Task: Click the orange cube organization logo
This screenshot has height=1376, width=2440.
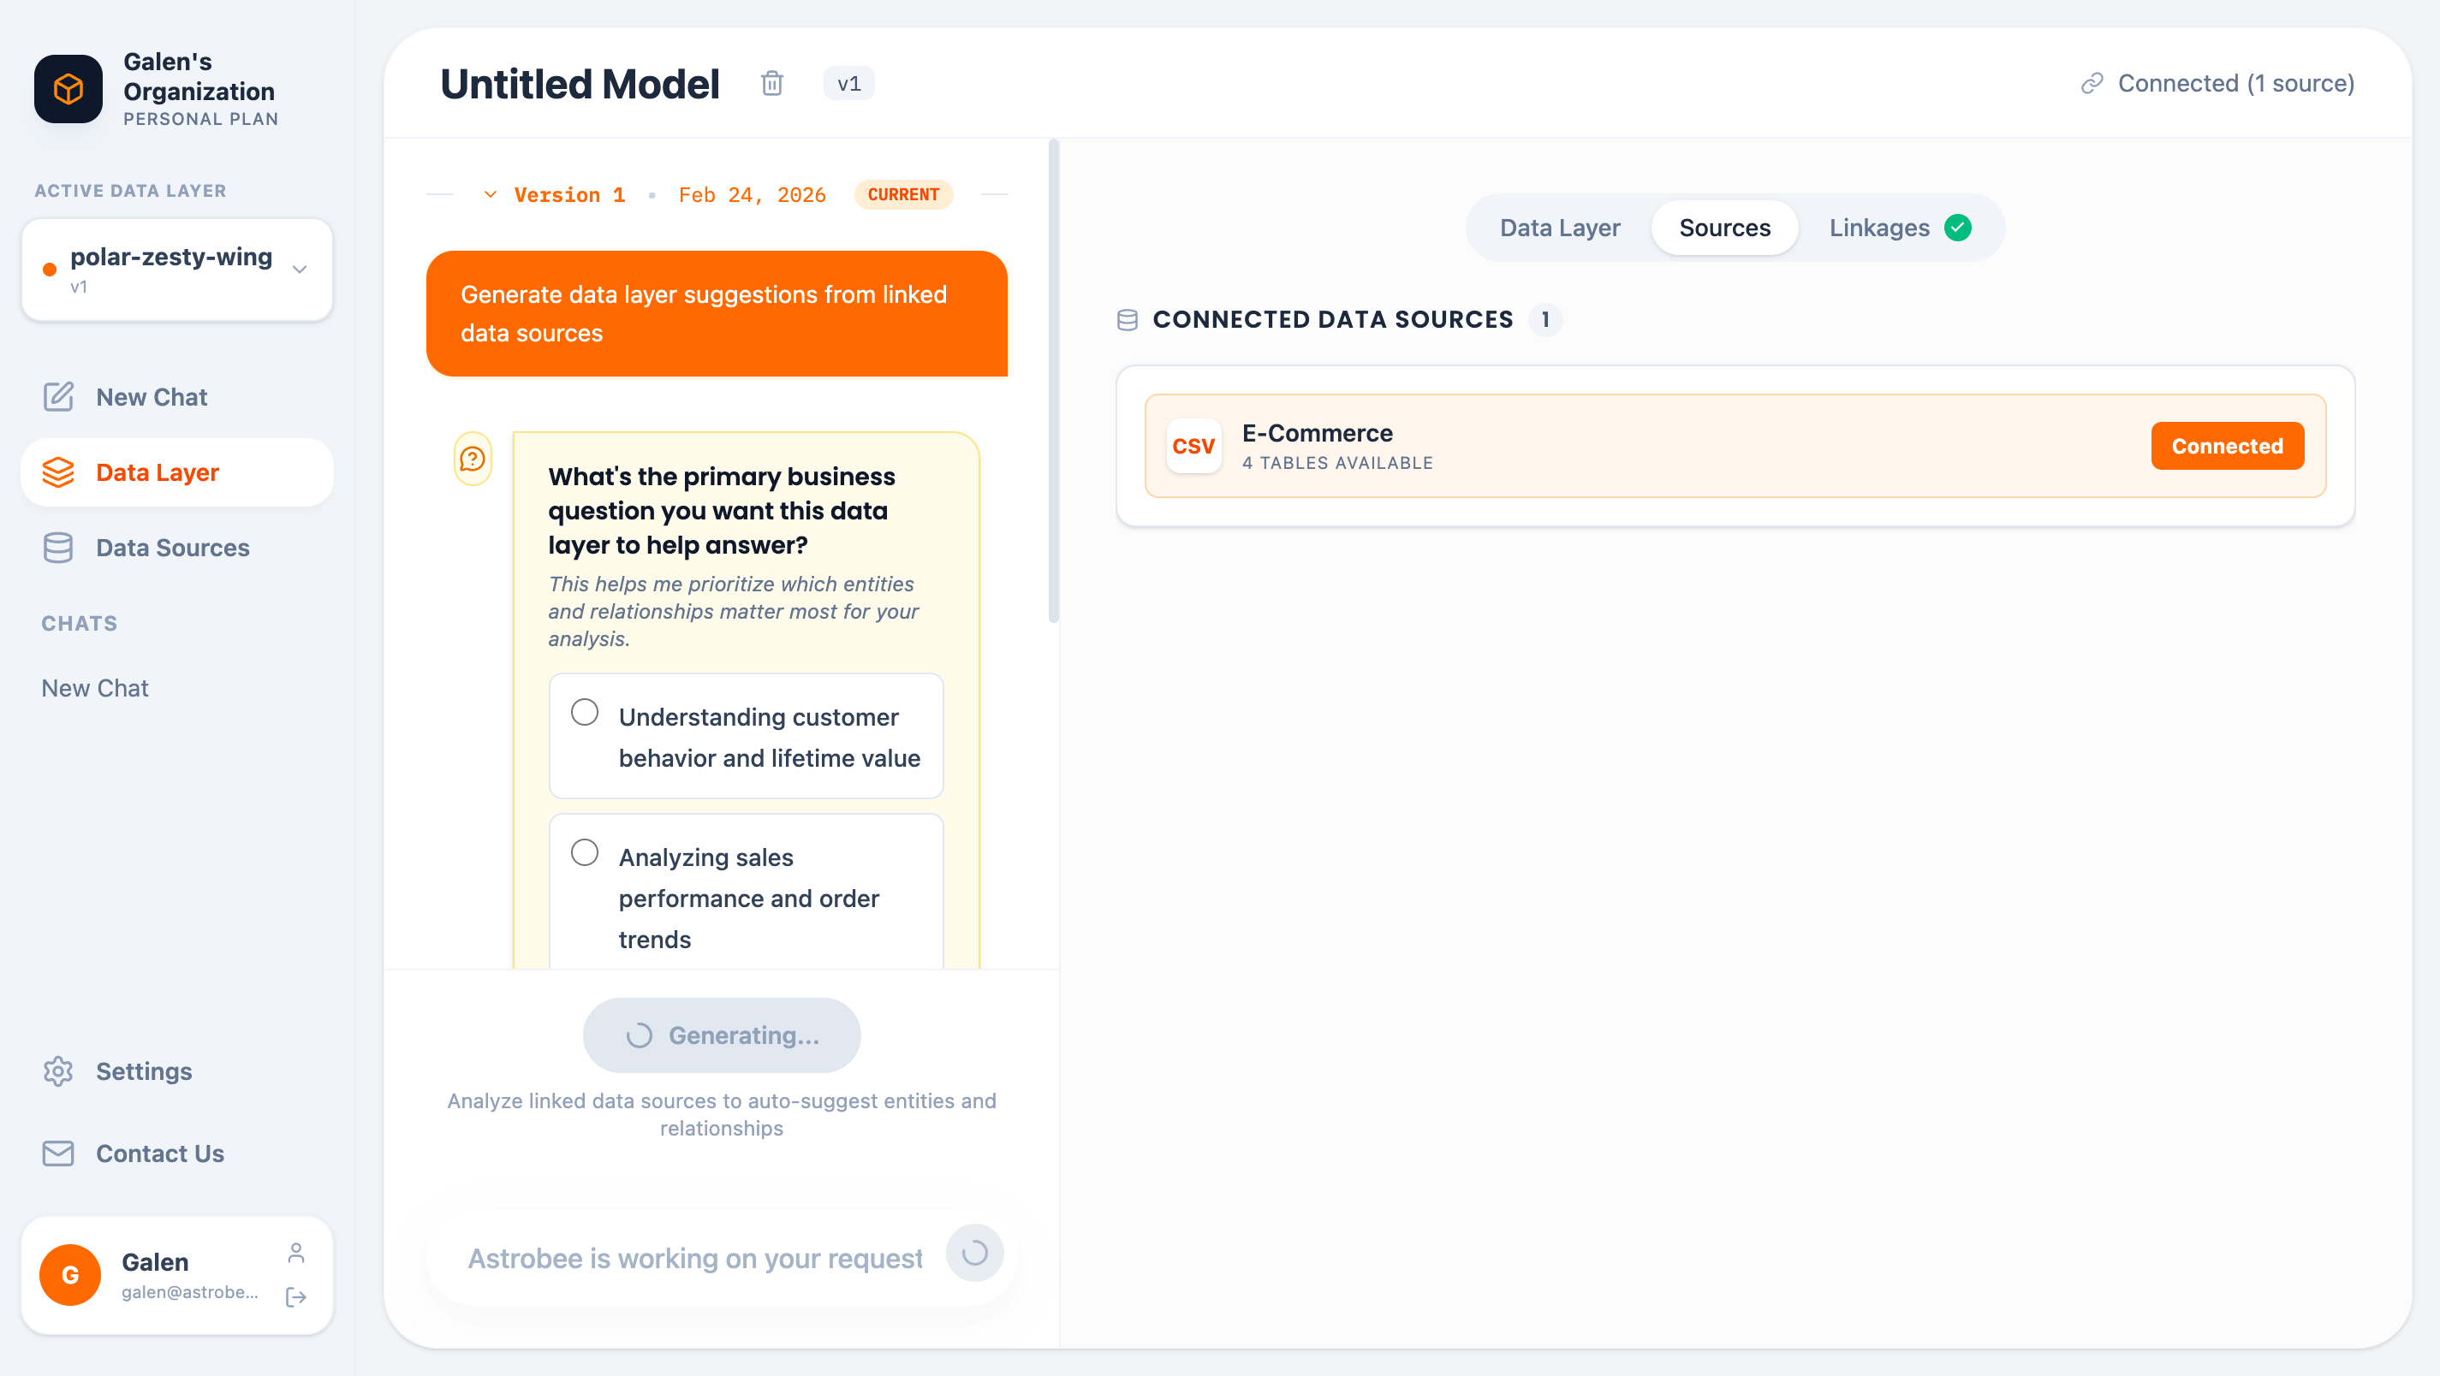Action: 68,89
